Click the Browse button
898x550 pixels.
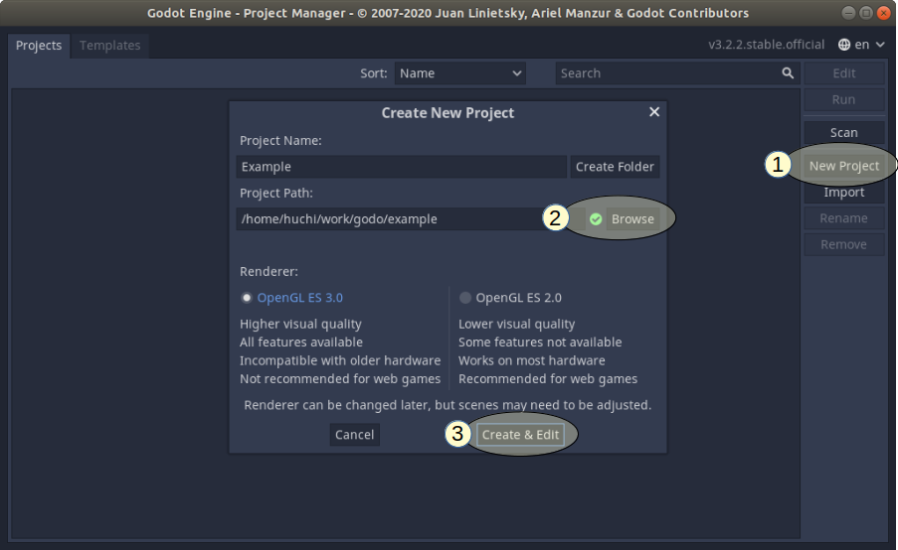pyautogui.click(x=632, y=219)
